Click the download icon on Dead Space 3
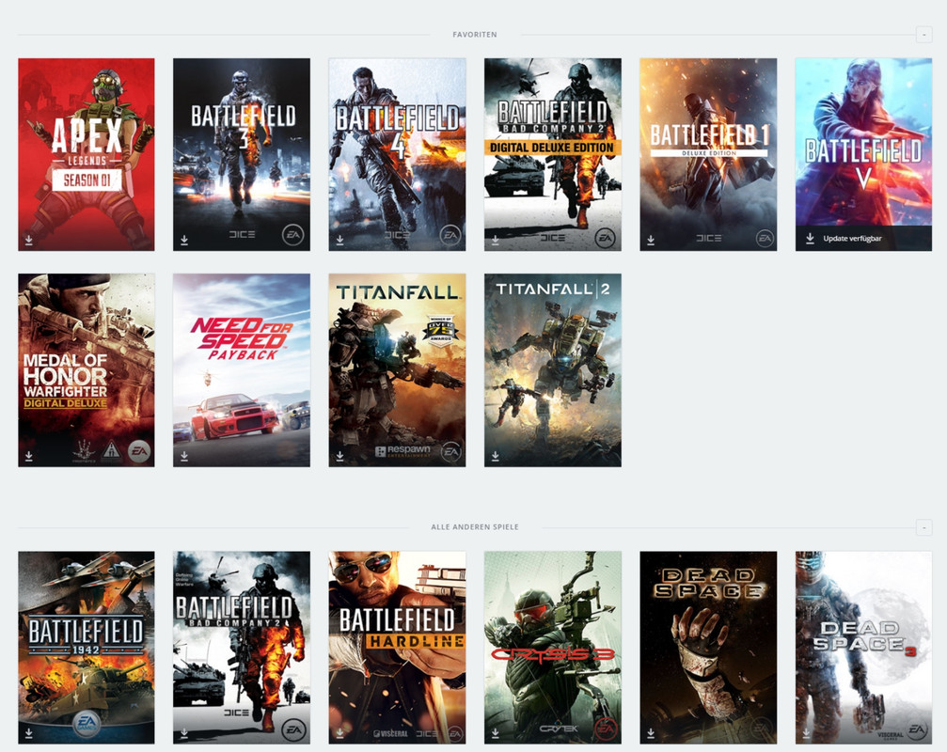This screenshot has height=752, width=947. click(806, 733)
